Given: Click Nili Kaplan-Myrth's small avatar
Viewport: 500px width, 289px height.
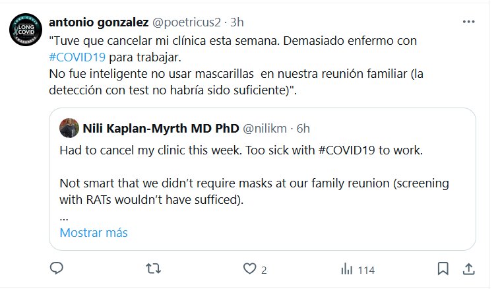Looking at the screenshot, I should 69,127.
